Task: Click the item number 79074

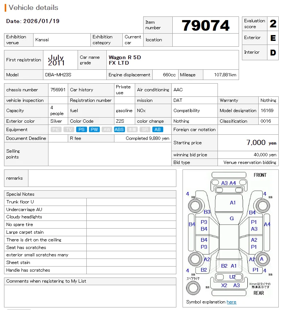Action: point(205,25)
